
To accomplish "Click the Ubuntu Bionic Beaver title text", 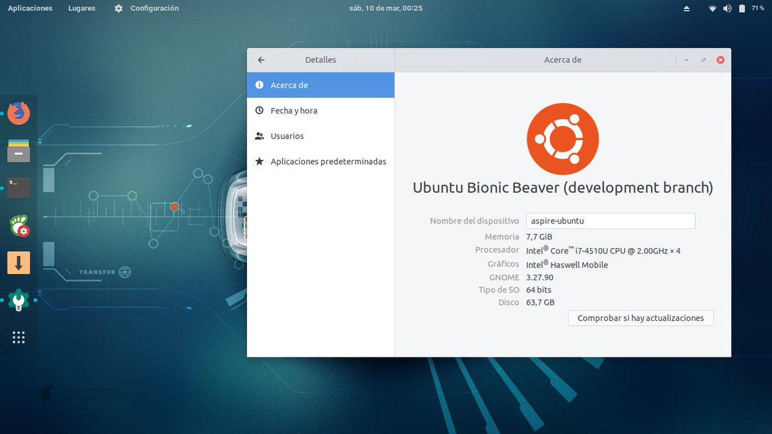I will pyautogui.click(x=563, y=188).
